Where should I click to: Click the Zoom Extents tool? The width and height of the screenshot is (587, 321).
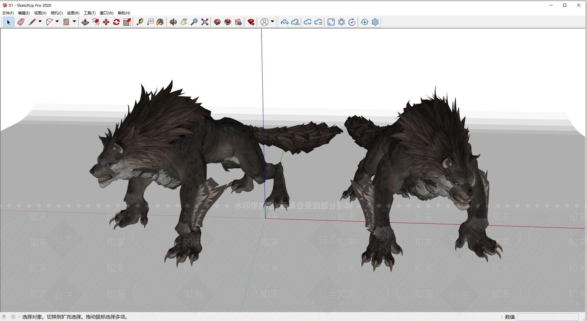205,22
